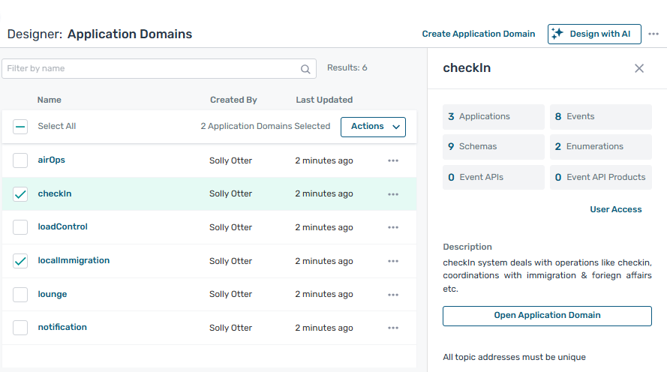Screen dimensions: 667x372
Task: Open more options menu for lounge row
Action: tap(393, 295)
